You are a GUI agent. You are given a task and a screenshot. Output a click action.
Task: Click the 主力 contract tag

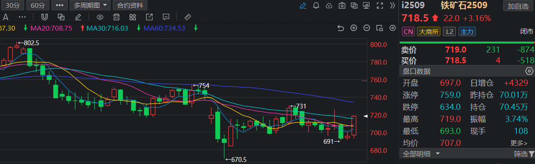(x=467, y=31)
